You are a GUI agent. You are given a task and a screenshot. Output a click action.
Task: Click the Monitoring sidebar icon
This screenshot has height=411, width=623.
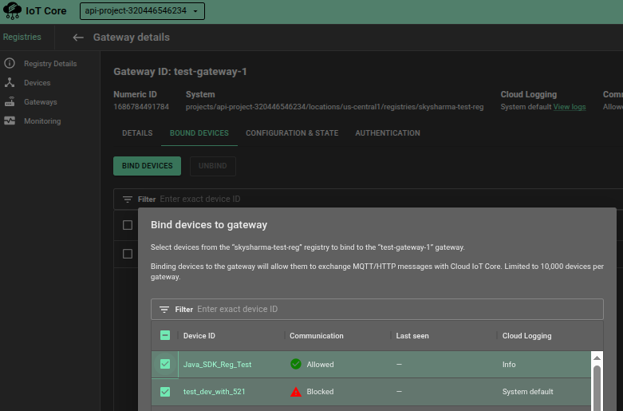click(10, 121)
